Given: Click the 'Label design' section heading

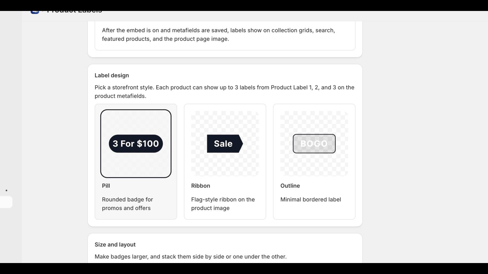Looking at the screenshot, I should [112, 75].
